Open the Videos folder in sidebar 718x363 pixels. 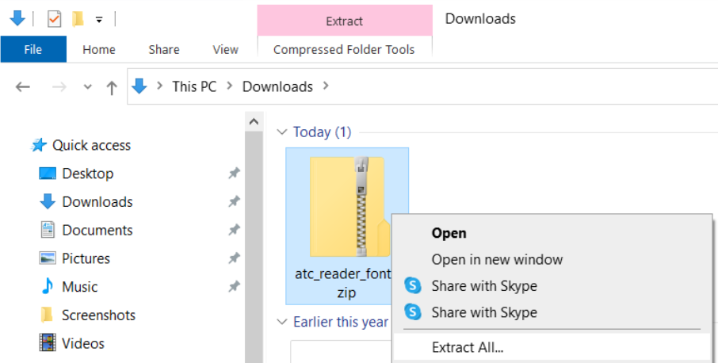(83, 343)
